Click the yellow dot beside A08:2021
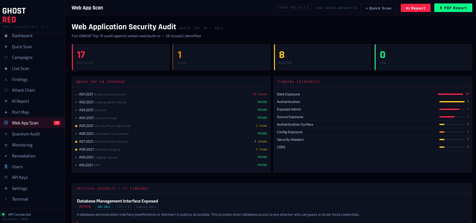Screen dimensions: 476x223 click(x=76, y=150)
